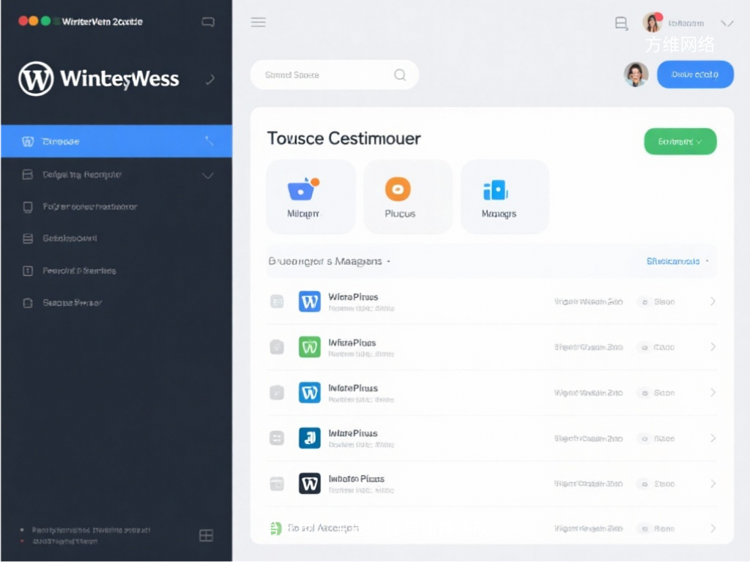The image size is (750, 562).
Task: Open the last sidebar menu item
Action: [73, 302]
